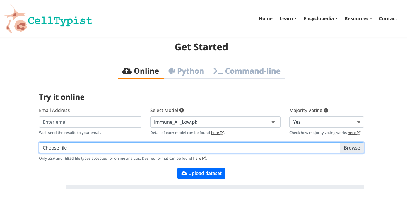Screen dimensions: 407x211
Task: Click Browse to choose a file
Action: point(352,148)
